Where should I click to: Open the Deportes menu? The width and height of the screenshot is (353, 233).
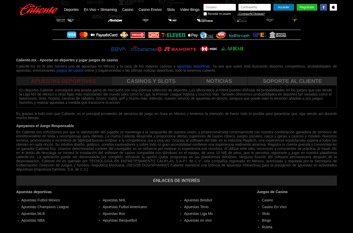(71, 10)
